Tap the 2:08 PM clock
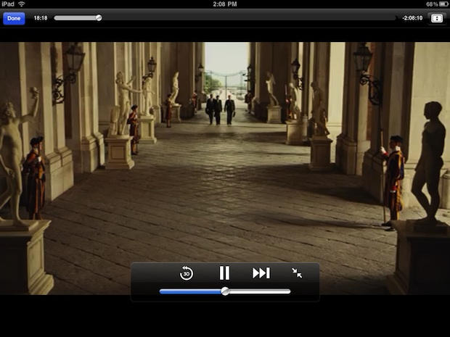This screenshot has width=450, height=337. pos(225,4)
